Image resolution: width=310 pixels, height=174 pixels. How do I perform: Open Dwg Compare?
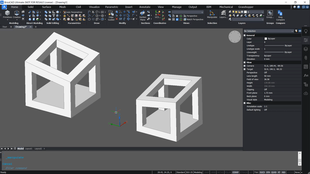[280, 15]
